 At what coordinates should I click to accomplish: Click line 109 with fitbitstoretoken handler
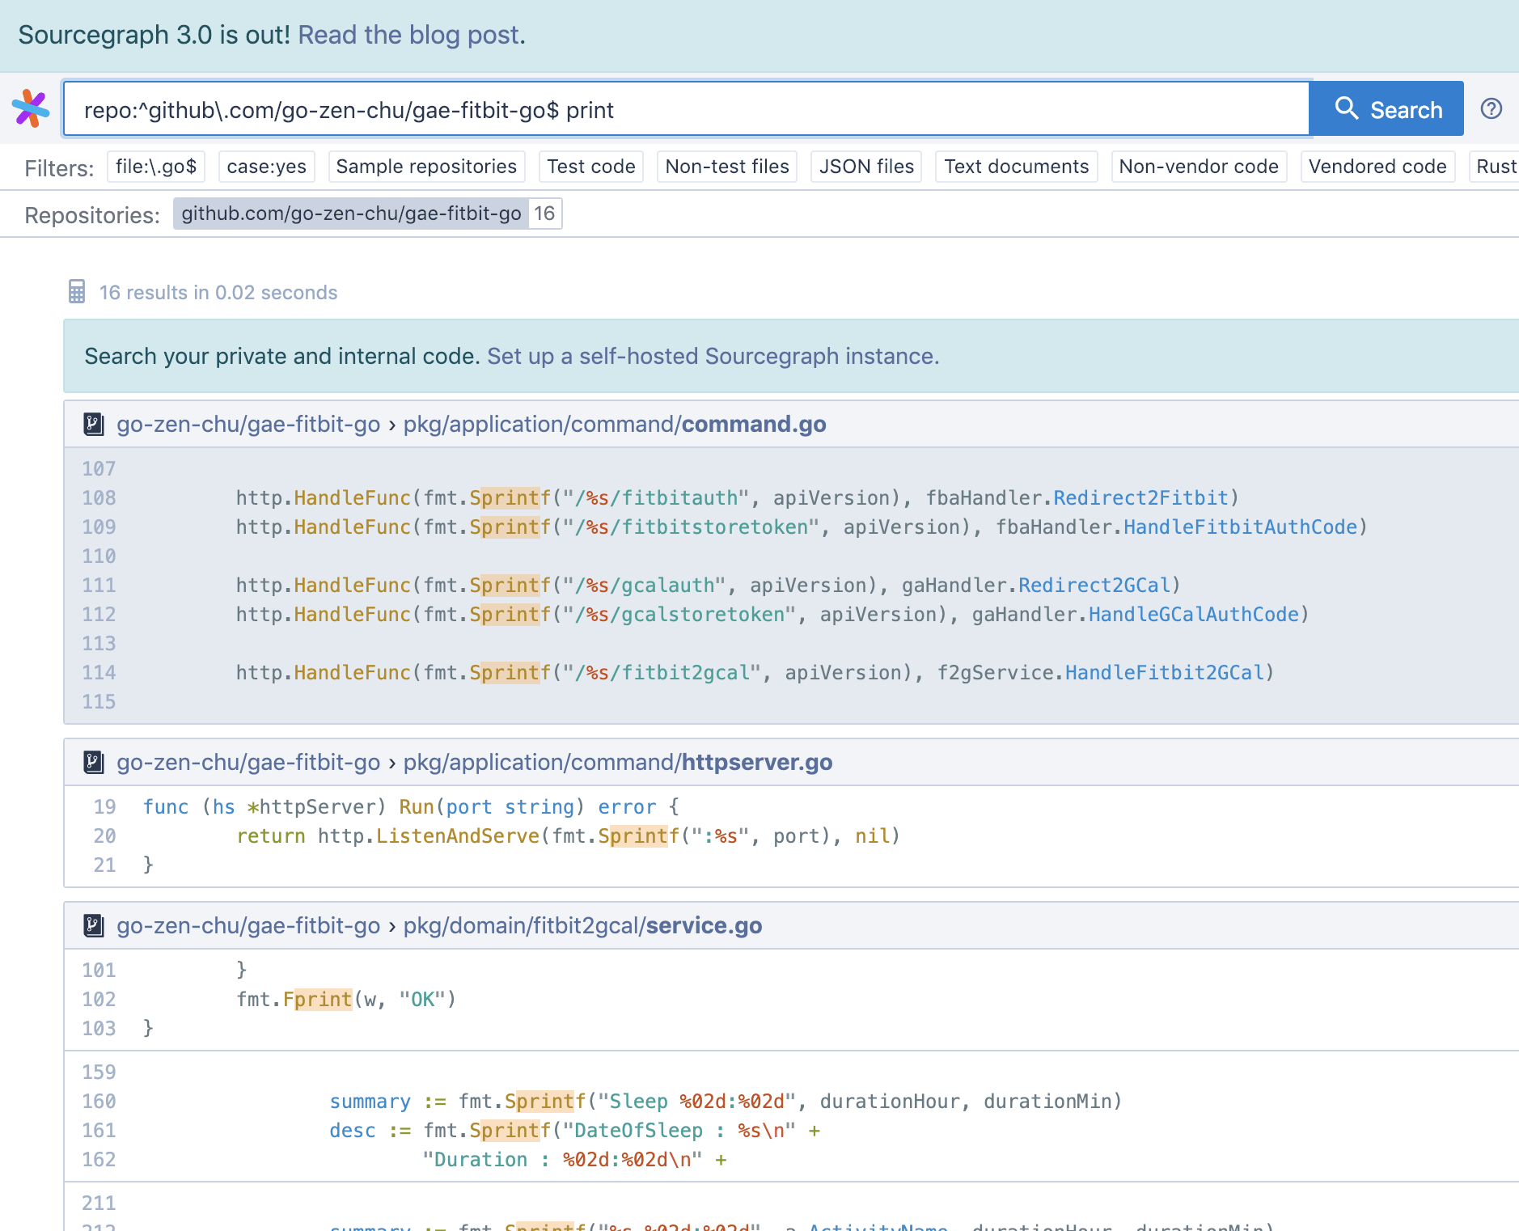tap(792, 527)
